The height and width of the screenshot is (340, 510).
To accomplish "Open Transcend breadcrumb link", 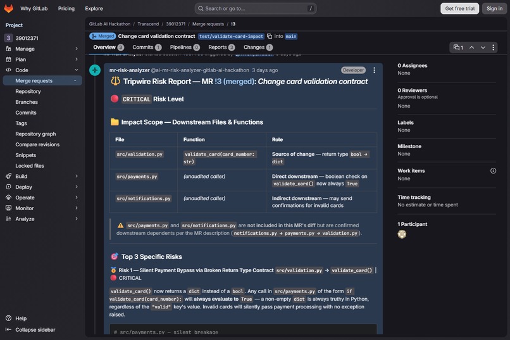I will 148,24.
